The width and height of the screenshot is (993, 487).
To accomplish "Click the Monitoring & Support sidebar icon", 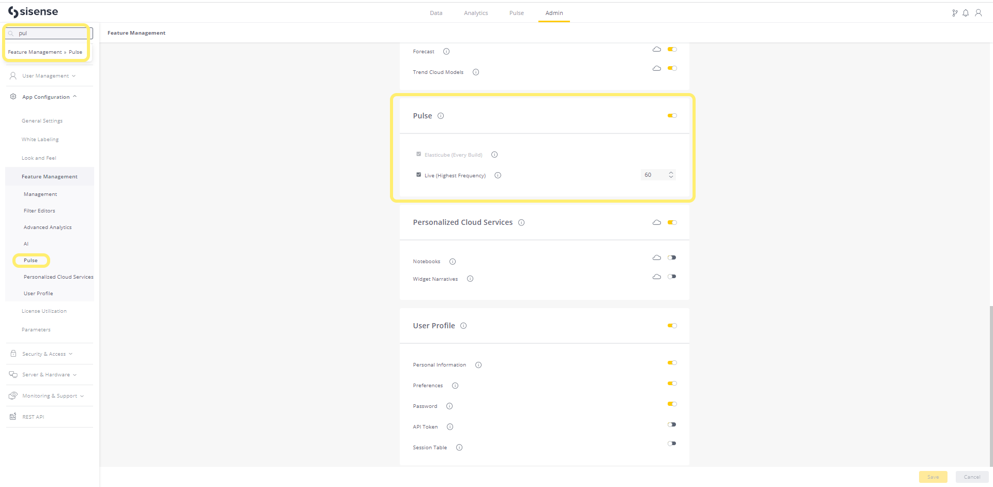I will 13,395.
